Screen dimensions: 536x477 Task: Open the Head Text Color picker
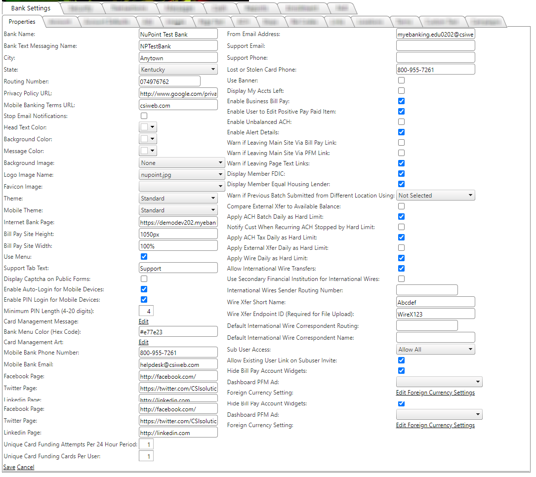pos(148,127)
